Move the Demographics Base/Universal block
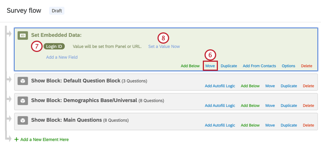This screenshot has width=321, height=160. point(270,105)
